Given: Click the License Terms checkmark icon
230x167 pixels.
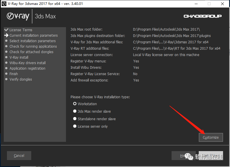Looking at the screenshot, I should [6, 30].
